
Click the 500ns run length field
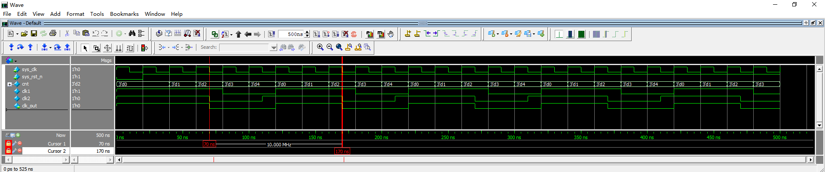click(x=291, y=34)
